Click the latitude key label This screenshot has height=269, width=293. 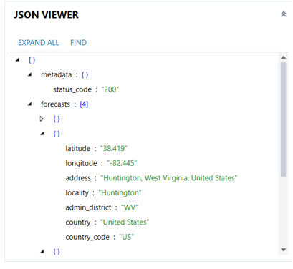pos(78,148)
